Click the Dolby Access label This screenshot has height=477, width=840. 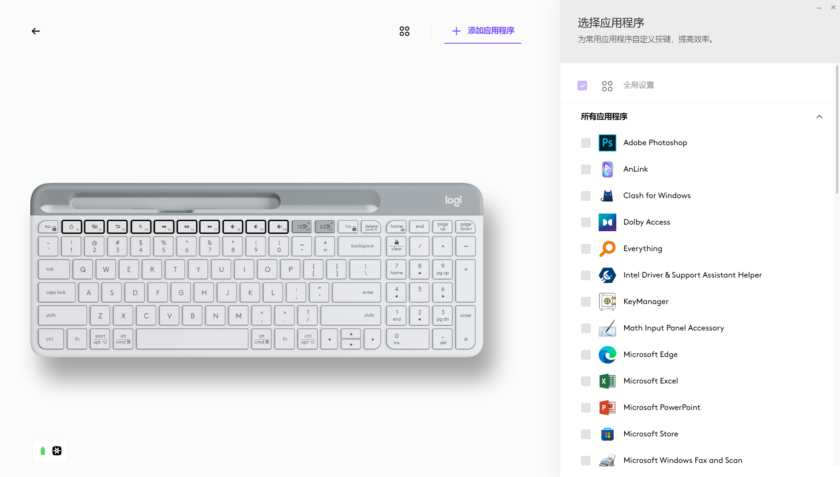click(647, 222)
